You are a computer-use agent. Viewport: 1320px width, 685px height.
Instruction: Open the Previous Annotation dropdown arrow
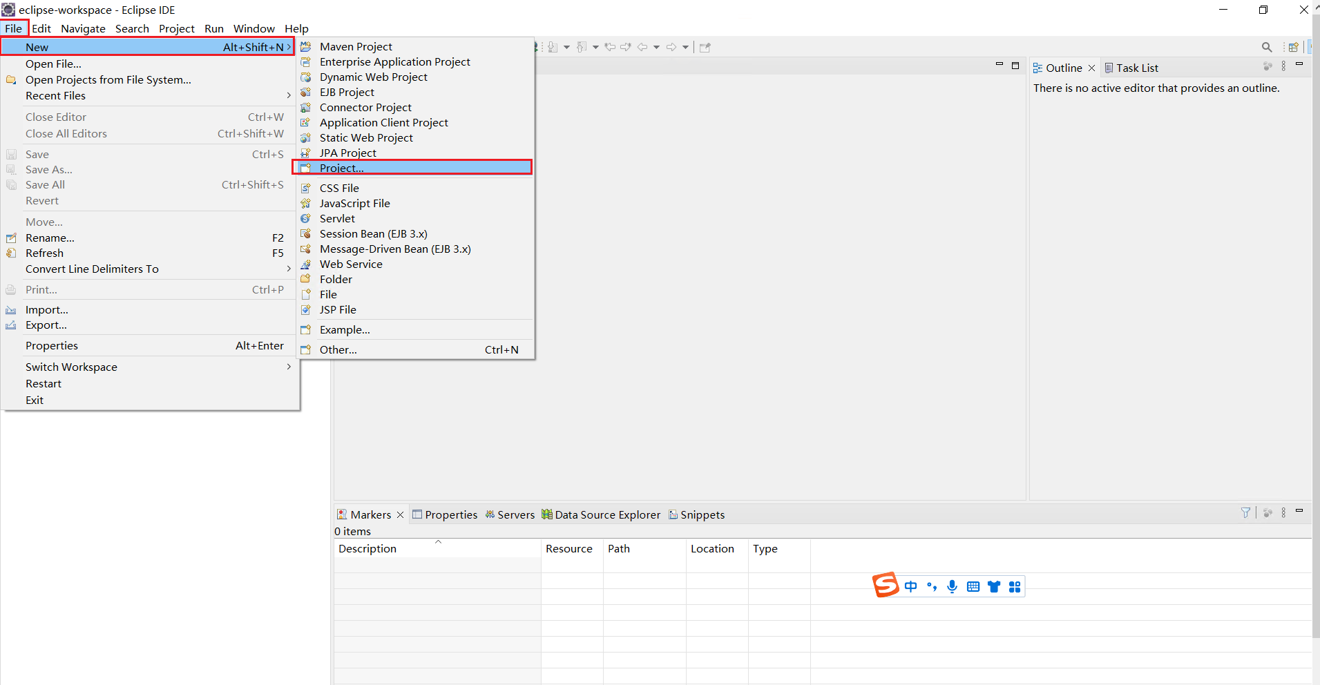click(x=595, y=47)
